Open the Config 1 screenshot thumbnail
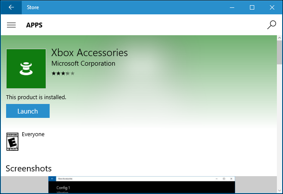283x194 pixels. (141, 184)
